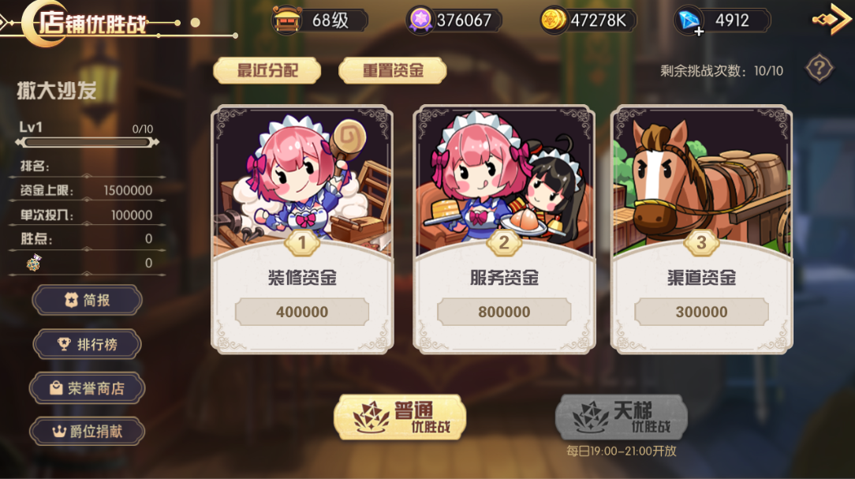Tap the shop level 68级 icon
The width and height of the screenshot is (855, 479).
[x=287, y=21]
